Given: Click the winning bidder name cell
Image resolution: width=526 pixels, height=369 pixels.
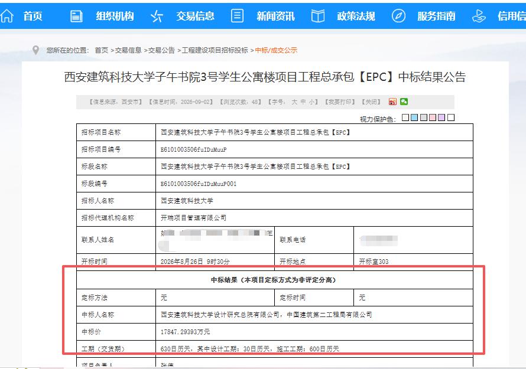Looking at the screenshot, I should click(314, 315).
